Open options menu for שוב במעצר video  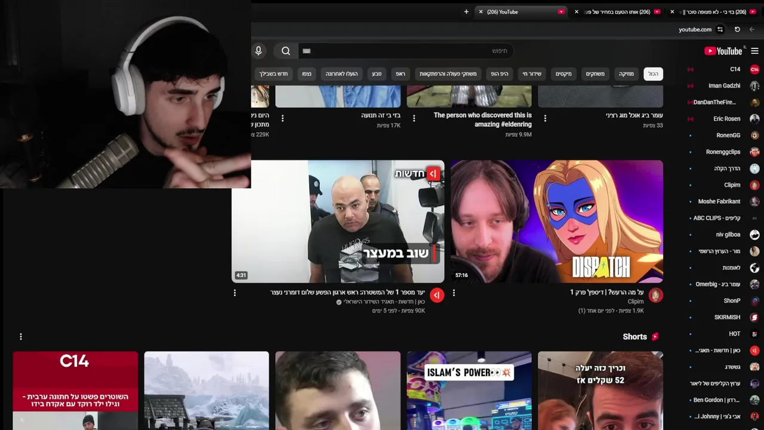tap(235, 293)
